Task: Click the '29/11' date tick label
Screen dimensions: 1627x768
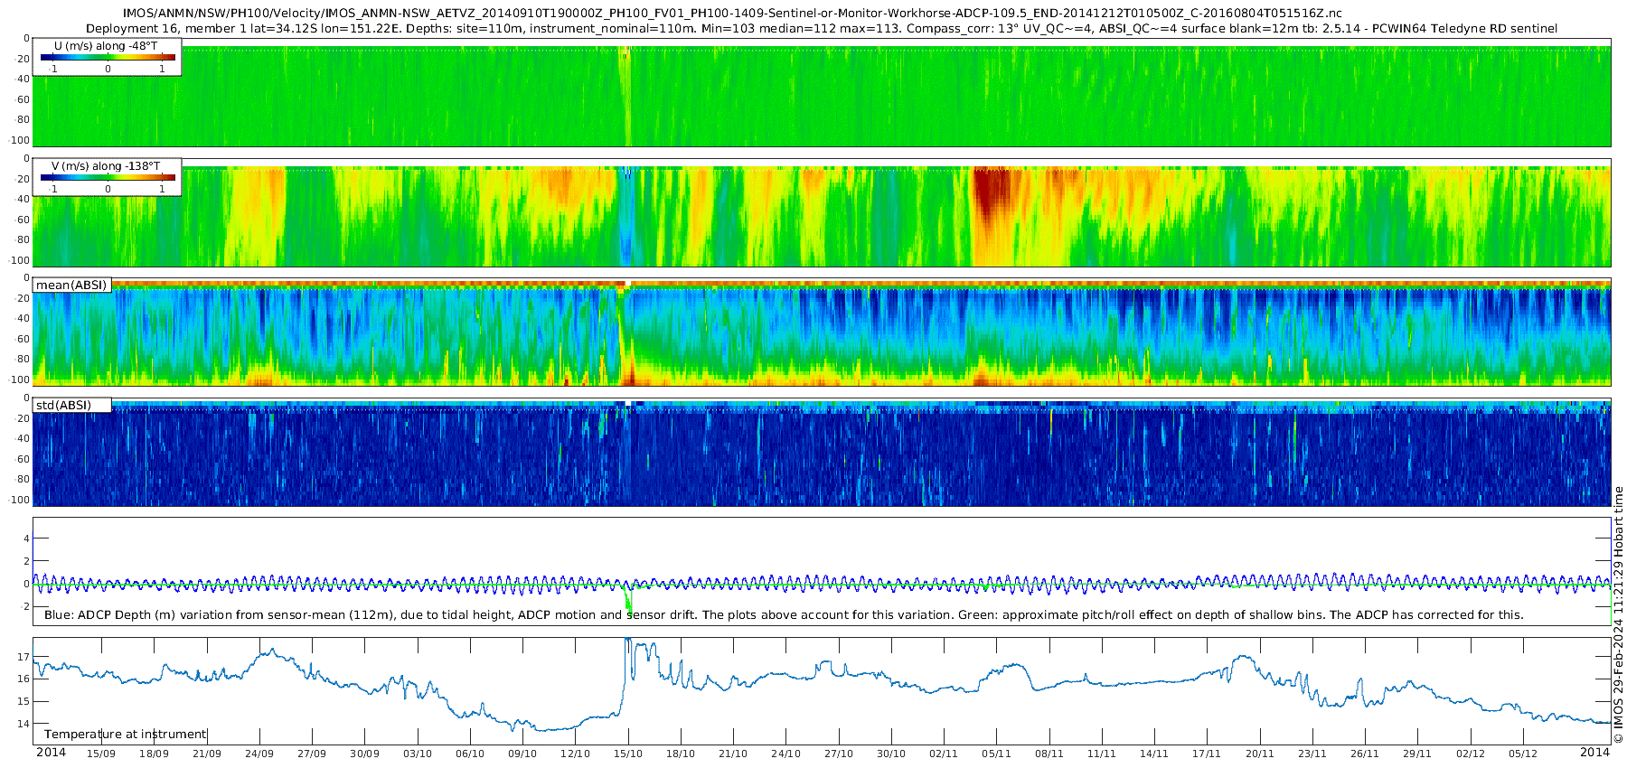Action: (1417, 754)
